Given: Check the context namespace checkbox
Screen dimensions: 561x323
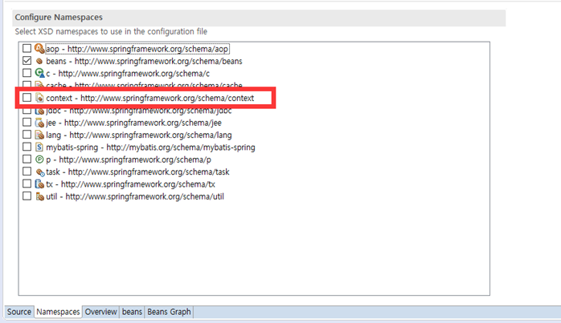Looking at the screenshot, I should [27, 98].
